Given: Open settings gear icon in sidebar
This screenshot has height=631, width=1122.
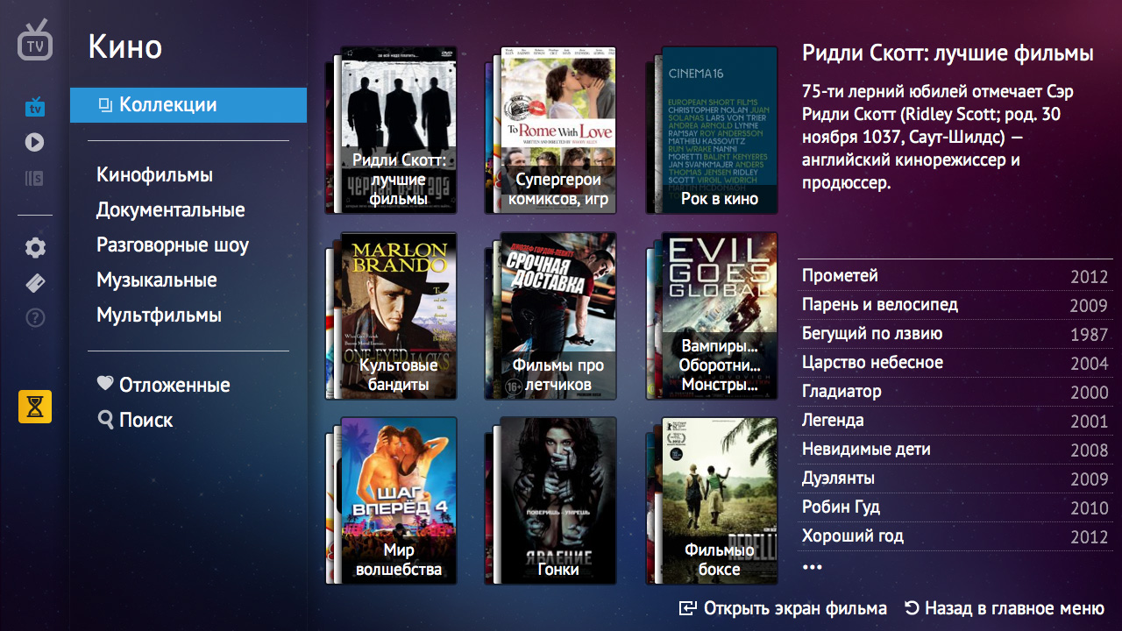Looking at the screenshot, I should click(x=35, y=248).
